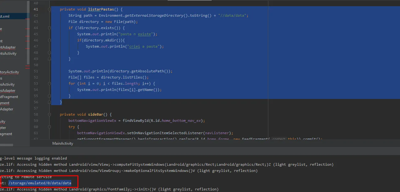Open the tree item ending in stFragment

pos(9,97)
